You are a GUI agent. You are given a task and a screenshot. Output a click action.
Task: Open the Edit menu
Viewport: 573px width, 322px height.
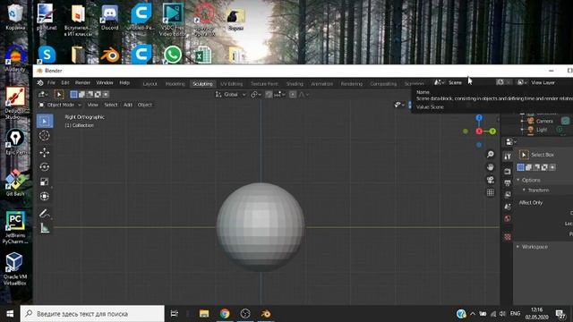tap(65, 83)
